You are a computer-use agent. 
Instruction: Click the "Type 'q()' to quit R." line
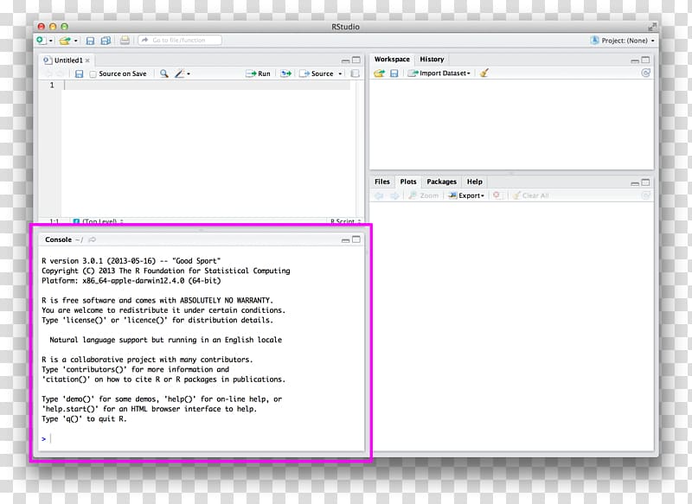84,419
